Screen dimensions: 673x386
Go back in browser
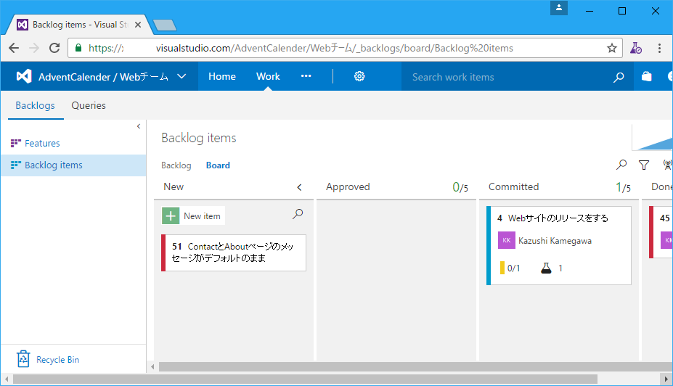click(14, 48)
